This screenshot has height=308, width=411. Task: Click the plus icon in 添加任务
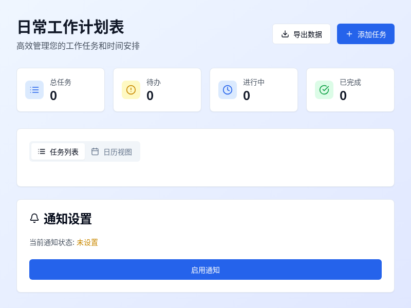[349, 34]
